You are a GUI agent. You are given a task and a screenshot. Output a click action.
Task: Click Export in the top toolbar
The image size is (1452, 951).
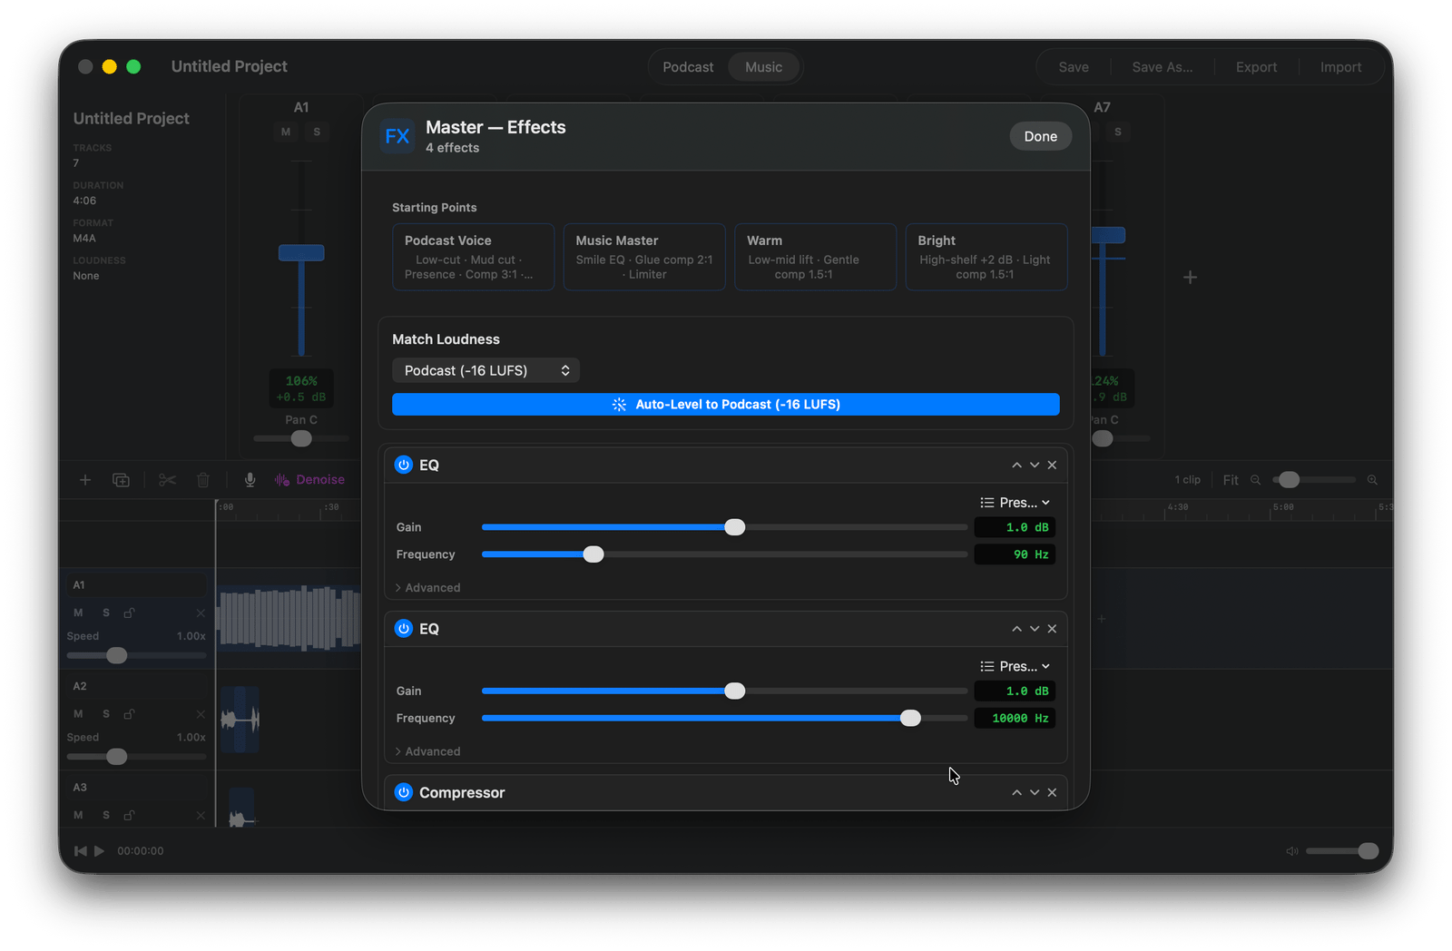click(x=1256, y=67)
